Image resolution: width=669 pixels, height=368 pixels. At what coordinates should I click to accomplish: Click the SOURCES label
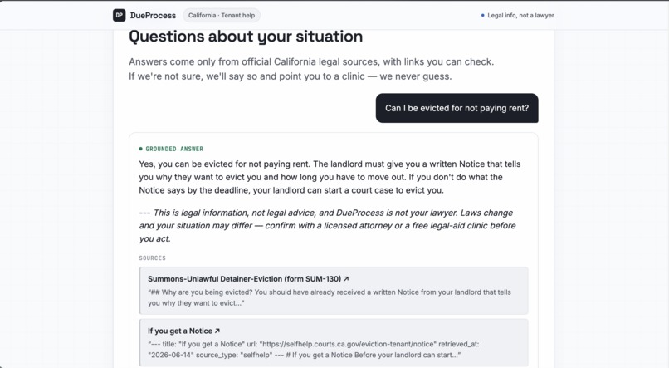(x=153, y=258)
